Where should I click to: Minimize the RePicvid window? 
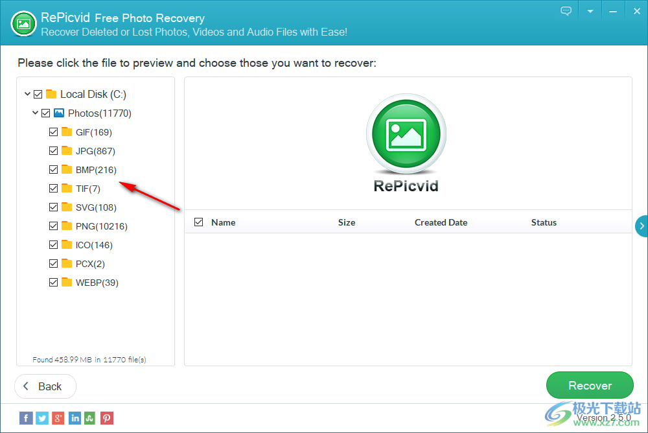tap(613, 12)
